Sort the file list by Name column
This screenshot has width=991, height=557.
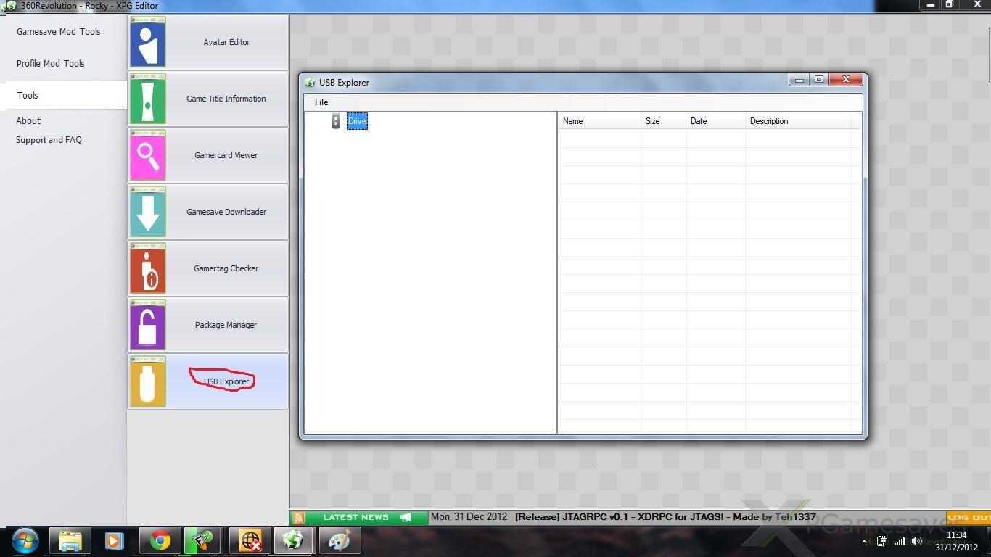coord(573,121)
